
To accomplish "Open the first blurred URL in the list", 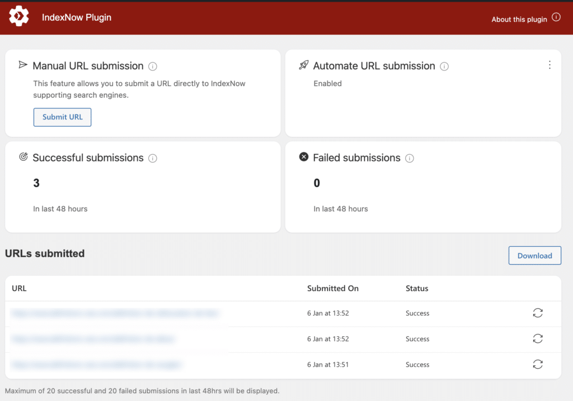I will point(115,313).
